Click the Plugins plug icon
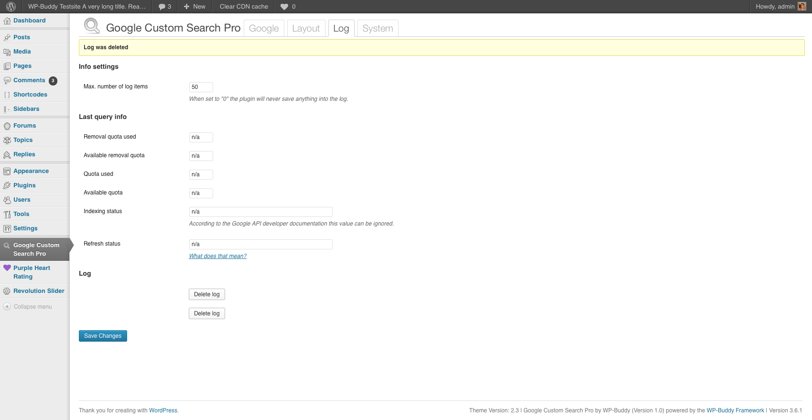Image resolution: width=812 pixels, height=420 pixels. click(x=7, y=185)
